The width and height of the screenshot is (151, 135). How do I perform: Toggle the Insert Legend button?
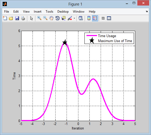95,18
